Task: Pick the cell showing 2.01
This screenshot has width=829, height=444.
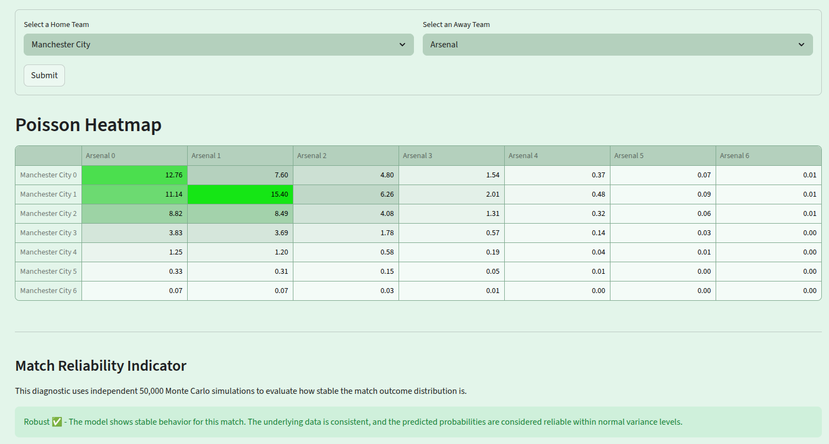Action: [451, 194]
